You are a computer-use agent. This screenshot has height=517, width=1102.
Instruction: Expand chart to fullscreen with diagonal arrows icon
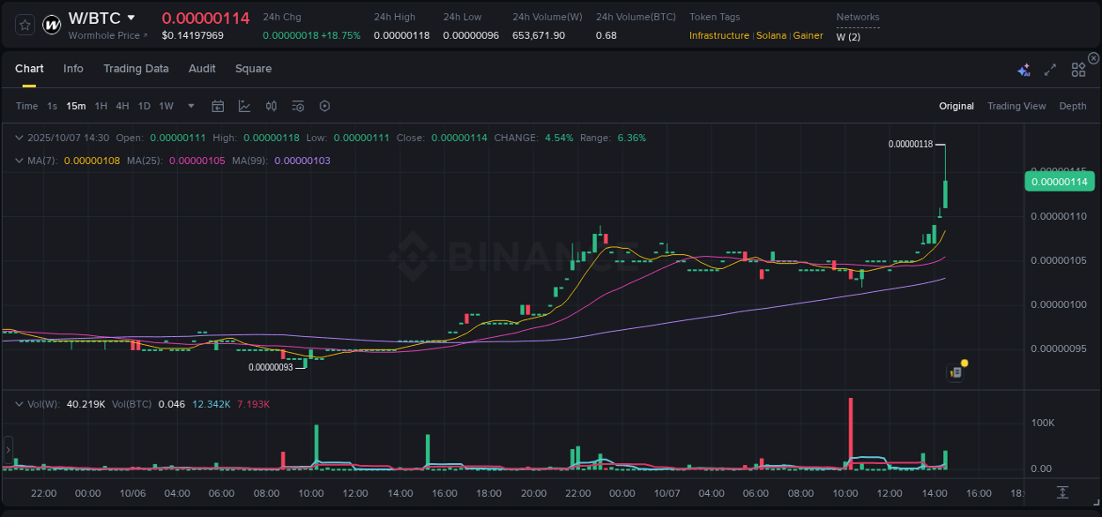1050,68
